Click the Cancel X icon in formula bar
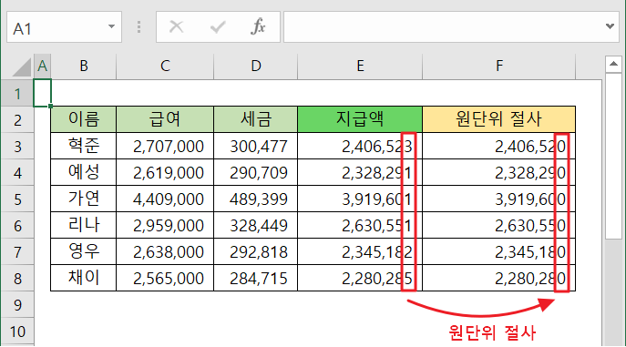The width and height of the screenshot is (626, 347). tap(176, 26)
